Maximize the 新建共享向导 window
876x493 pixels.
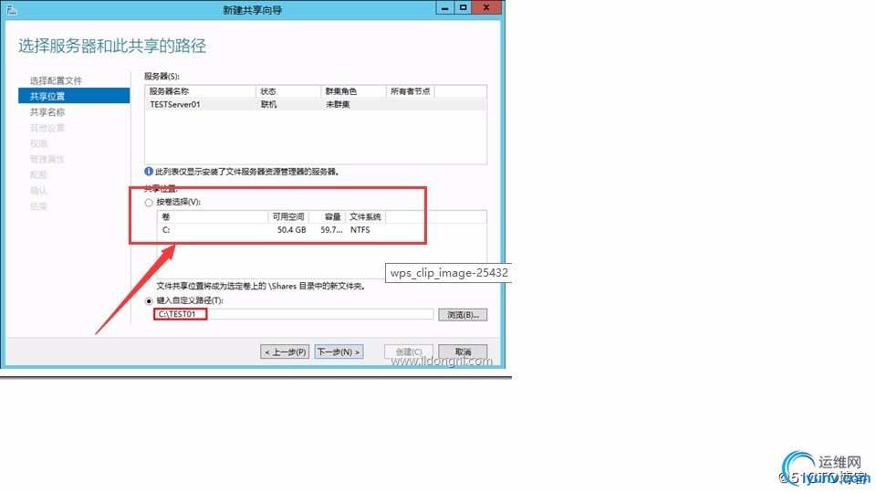pyautogui.click(x=463, y=8)
